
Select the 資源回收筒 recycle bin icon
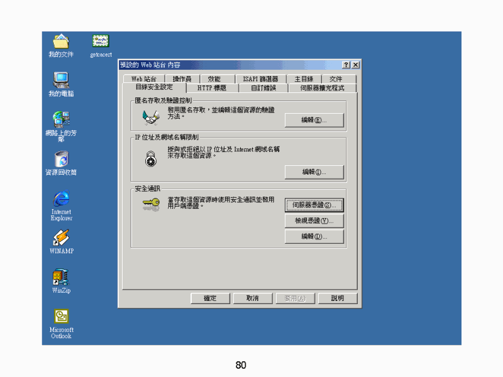(61, 159)
